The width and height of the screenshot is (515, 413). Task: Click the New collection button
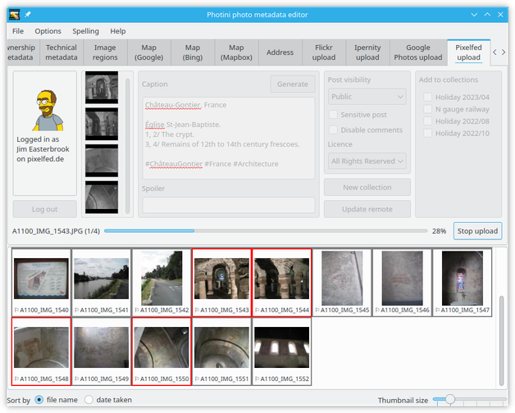click(367, 187)
